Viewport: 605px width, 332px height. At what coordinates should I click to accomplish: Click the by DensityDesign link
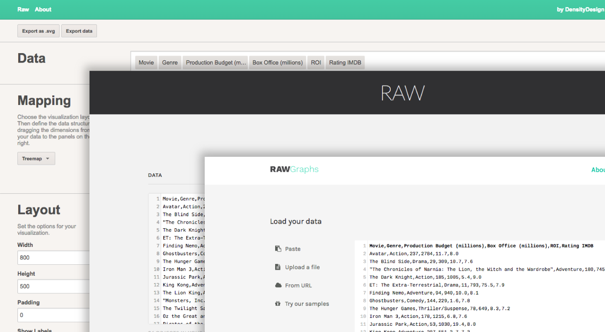pyautogui.click(x=580, y=10)
